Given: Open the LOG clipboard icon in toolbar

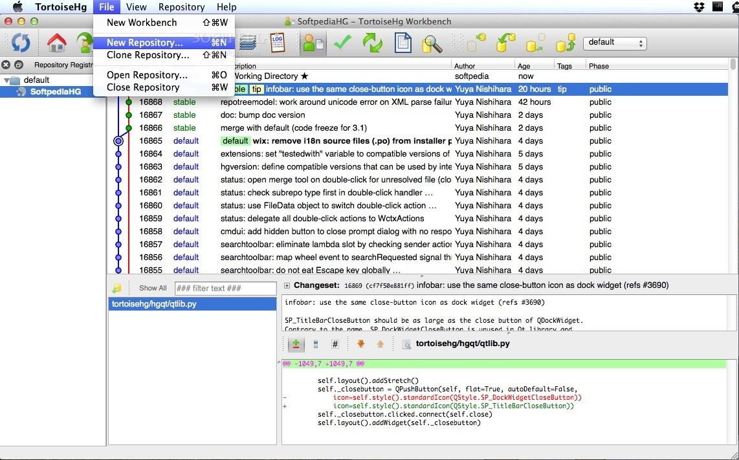Looking at the screenshot, I should (x=277, y=42).
